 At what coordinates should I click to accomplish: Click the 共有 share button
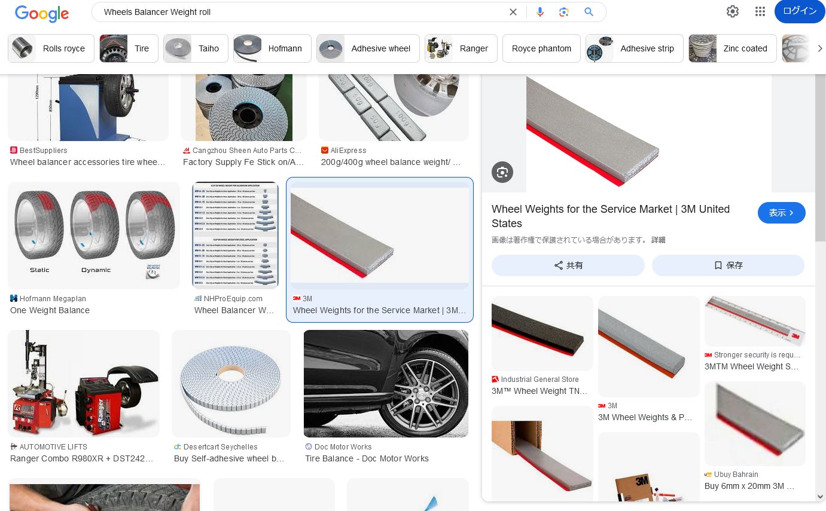(x=568, y=265)
